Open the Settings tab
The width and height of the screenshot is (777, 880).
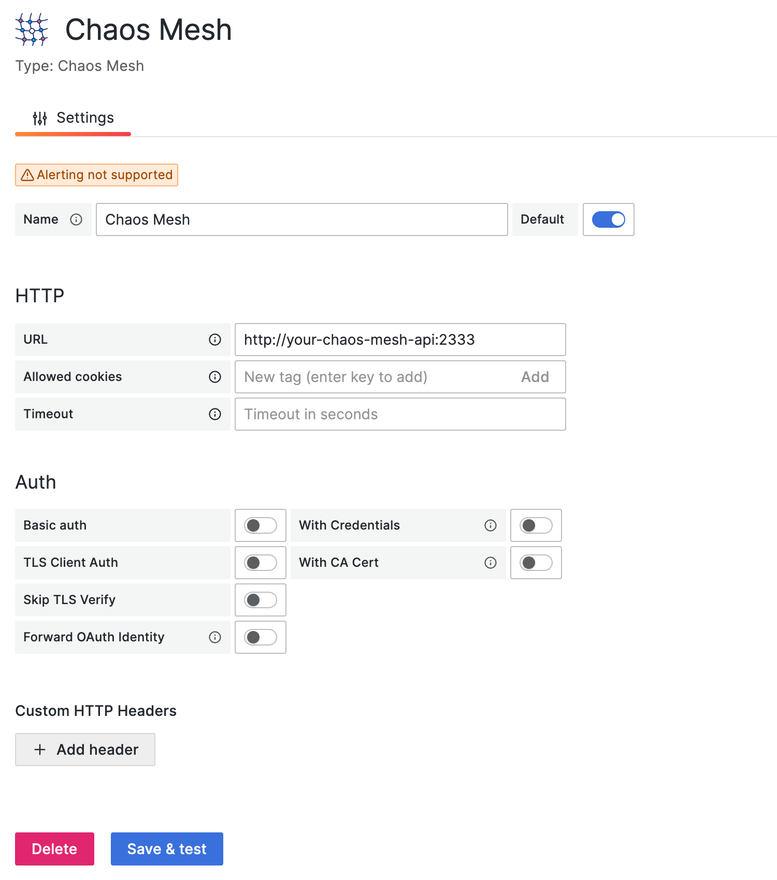[x=73, y=118]
